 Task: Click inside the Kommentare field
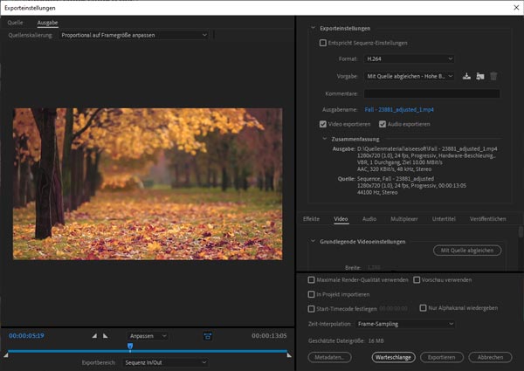[431, 93]
